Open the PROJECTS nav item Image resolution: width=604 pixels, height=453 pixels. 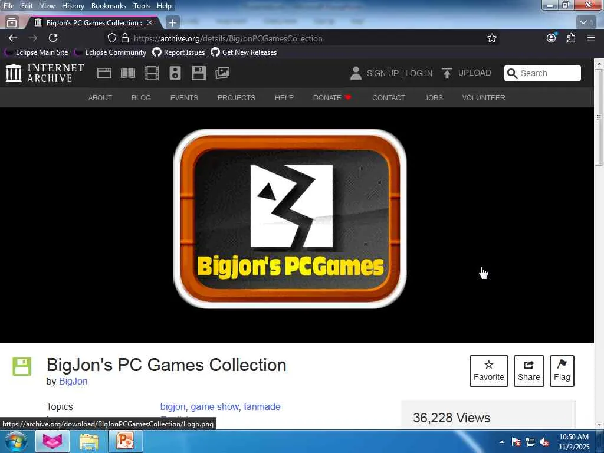(236, 97)
